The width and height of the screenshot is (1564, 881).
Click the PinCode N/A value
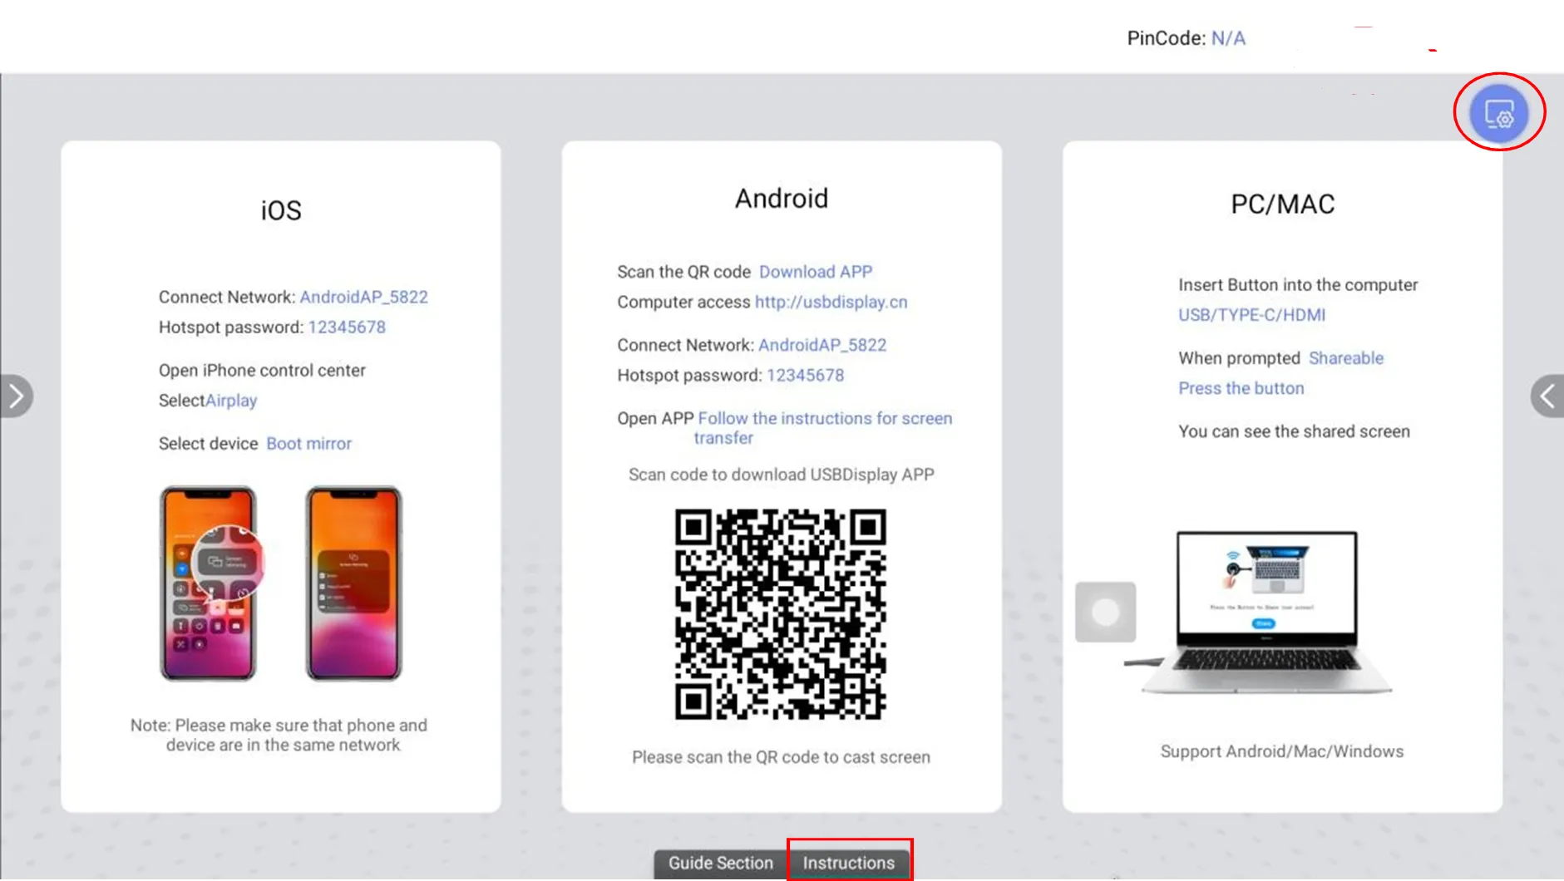(x=1227, y=38)
